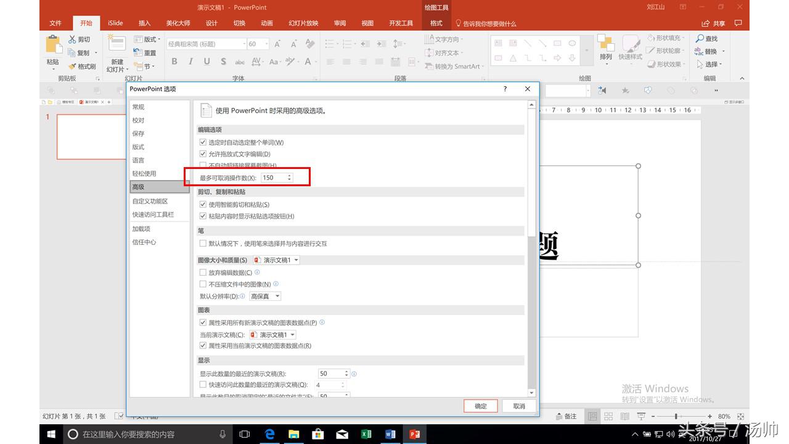Screen dimensions: 789x444
Task: Click the Notes (备注) button in status bar
Action: 566,416
